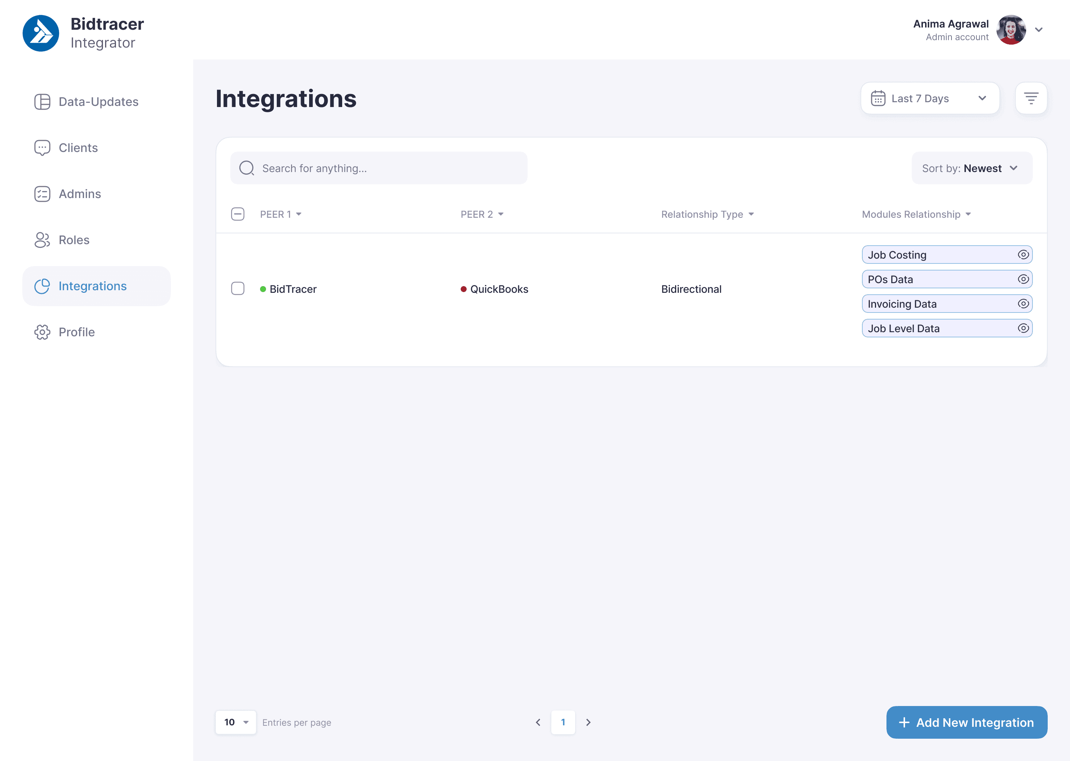Expand the Modules Relationship column arrow
This screenshot has height=761, width=1070.
point(968,214)
